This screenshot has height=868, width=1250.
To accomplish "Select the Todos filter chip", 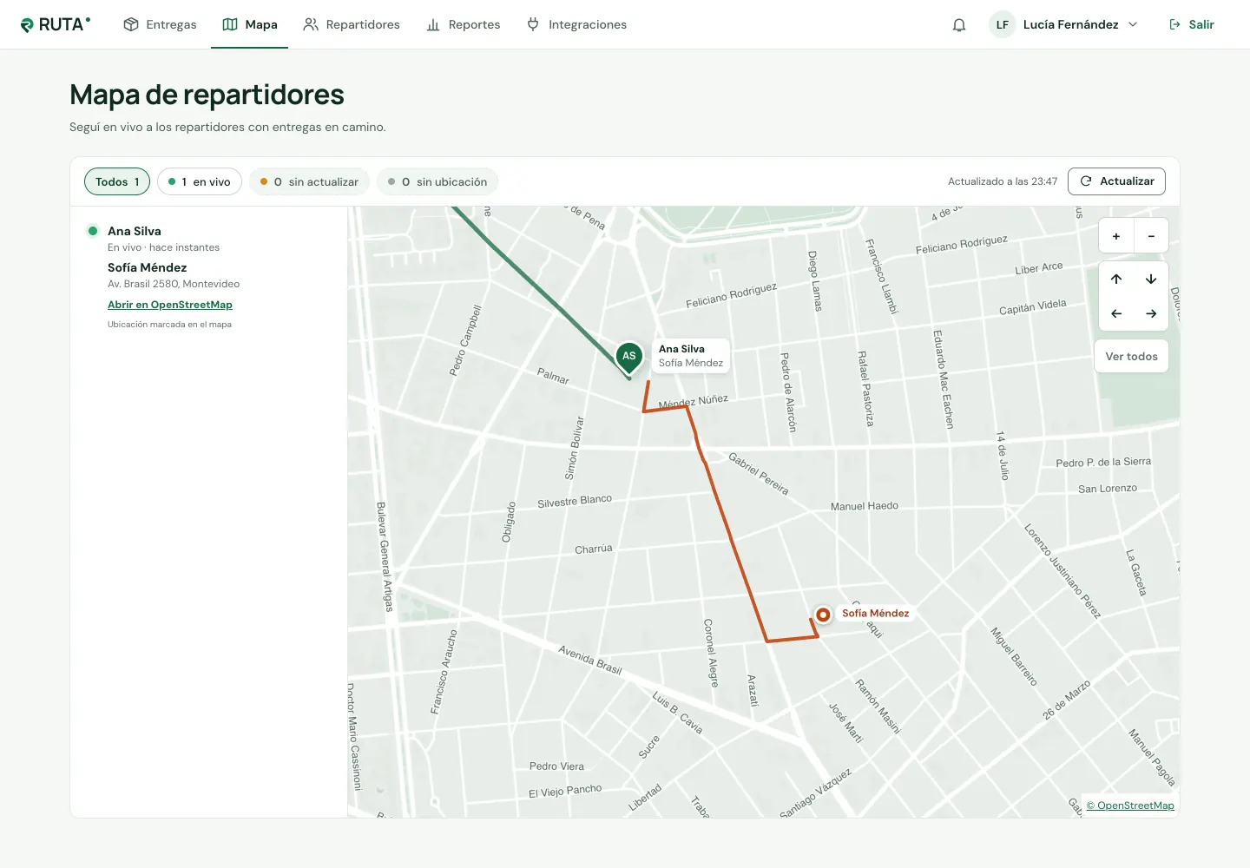I will pos(117,181).
